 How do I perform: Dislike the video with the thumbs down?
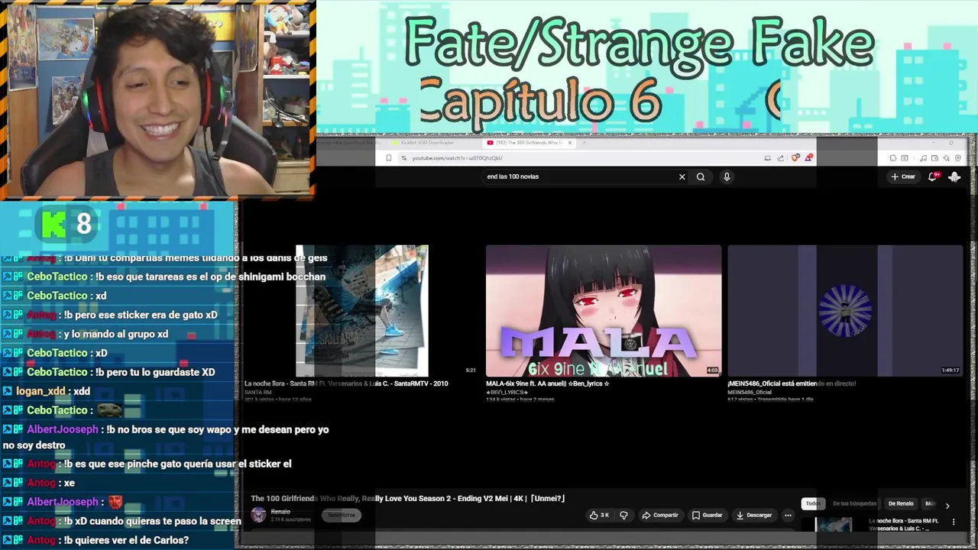pyautogui.click(x=623, y=515)
